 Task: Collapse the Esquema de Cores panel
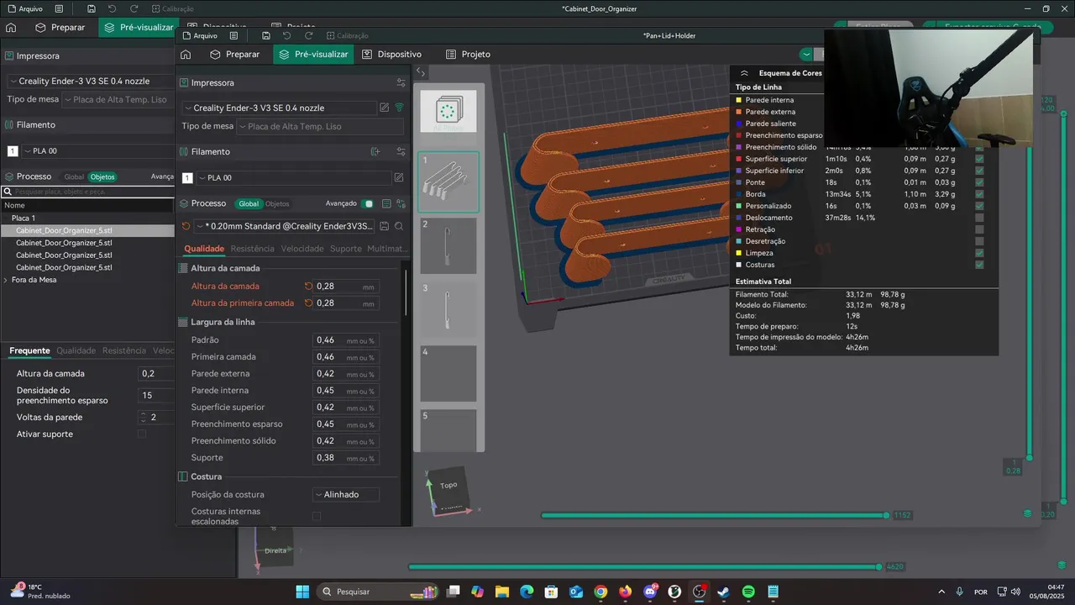[744, 73]
